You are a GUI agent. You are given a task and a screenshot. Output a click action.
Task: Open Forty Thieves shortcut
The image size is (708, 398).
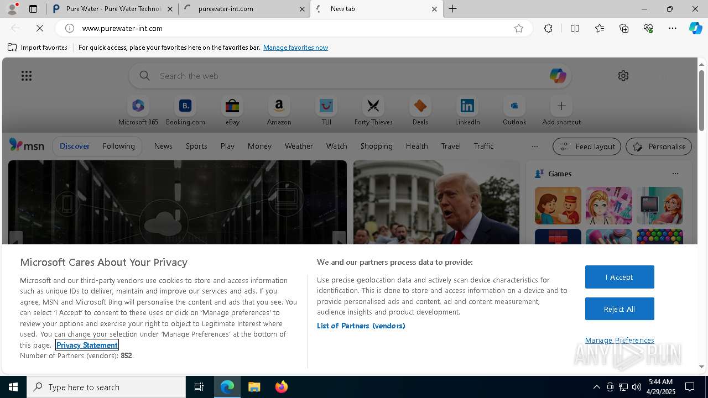coord(373,111)
